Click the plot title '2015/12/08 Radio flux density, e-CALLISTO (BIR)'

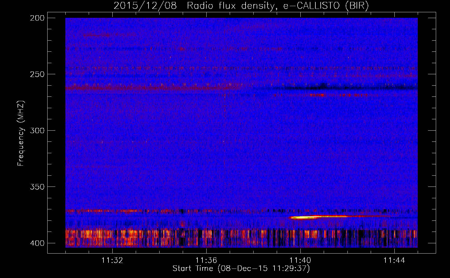(241, 6)
